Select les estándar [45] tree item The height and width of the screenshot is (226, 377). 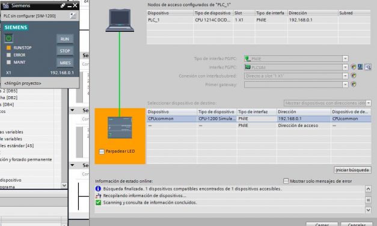point(17,145)
